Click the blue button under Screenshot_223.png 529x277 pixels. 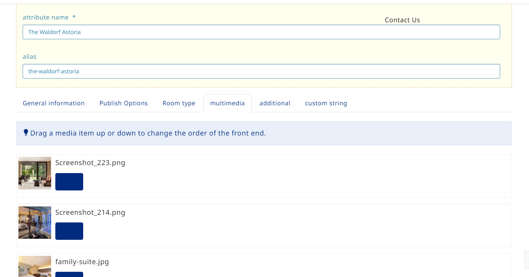(x=69, y=182)
